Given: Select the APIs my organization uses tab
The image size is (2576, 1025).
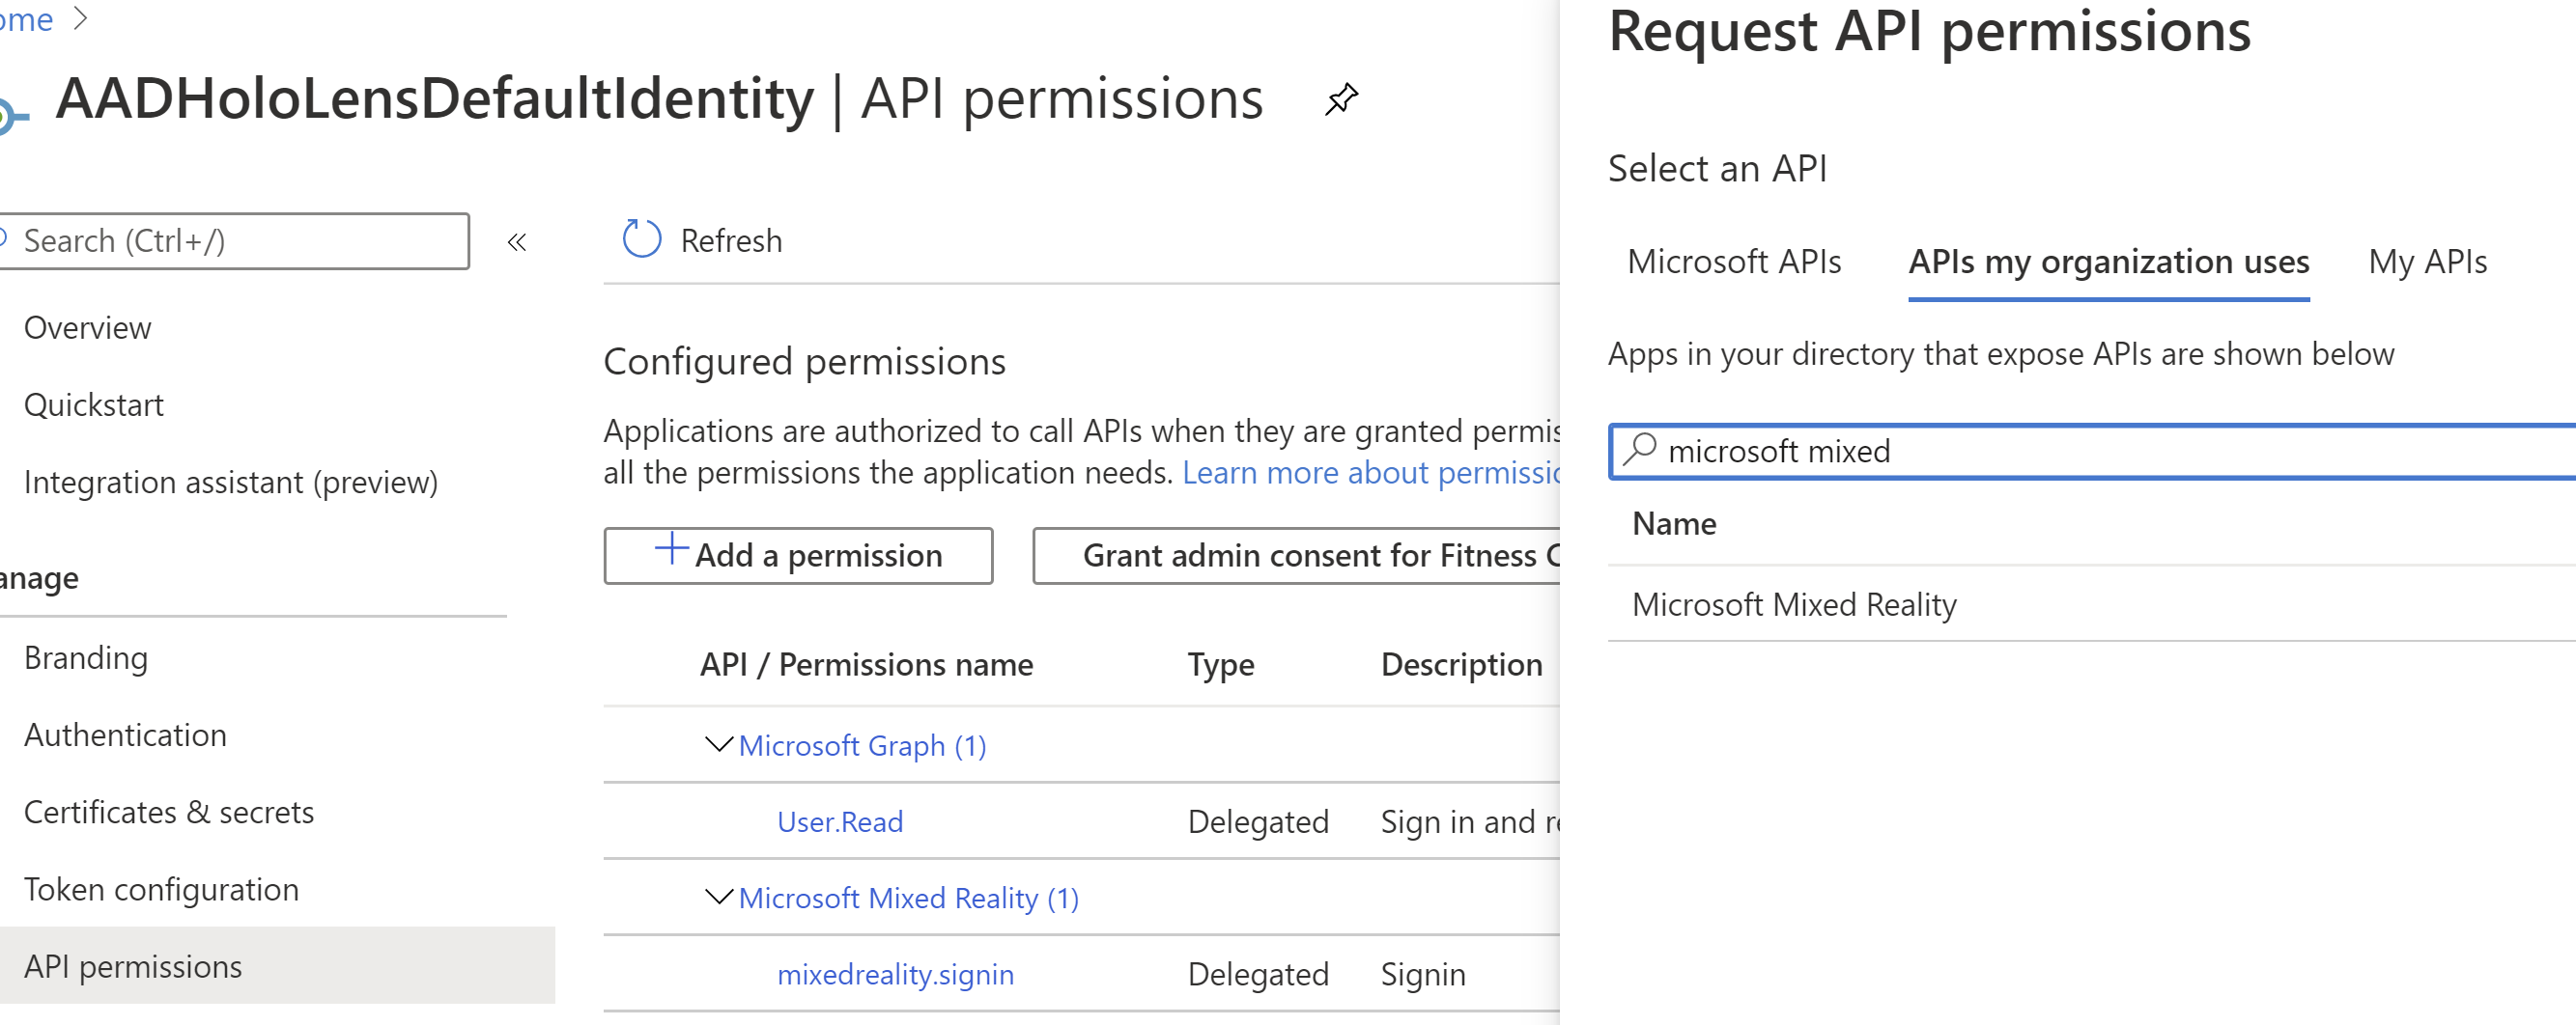Looking at the screenshot, I should 2108,262.
